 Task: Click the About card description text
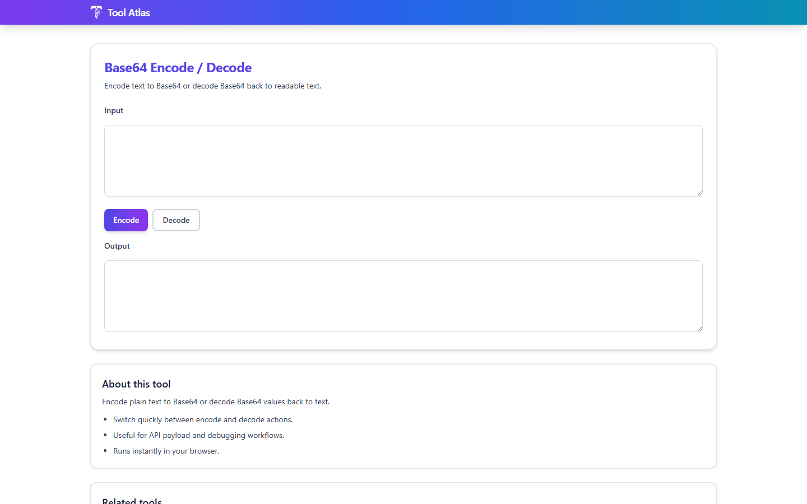[216, 402]
